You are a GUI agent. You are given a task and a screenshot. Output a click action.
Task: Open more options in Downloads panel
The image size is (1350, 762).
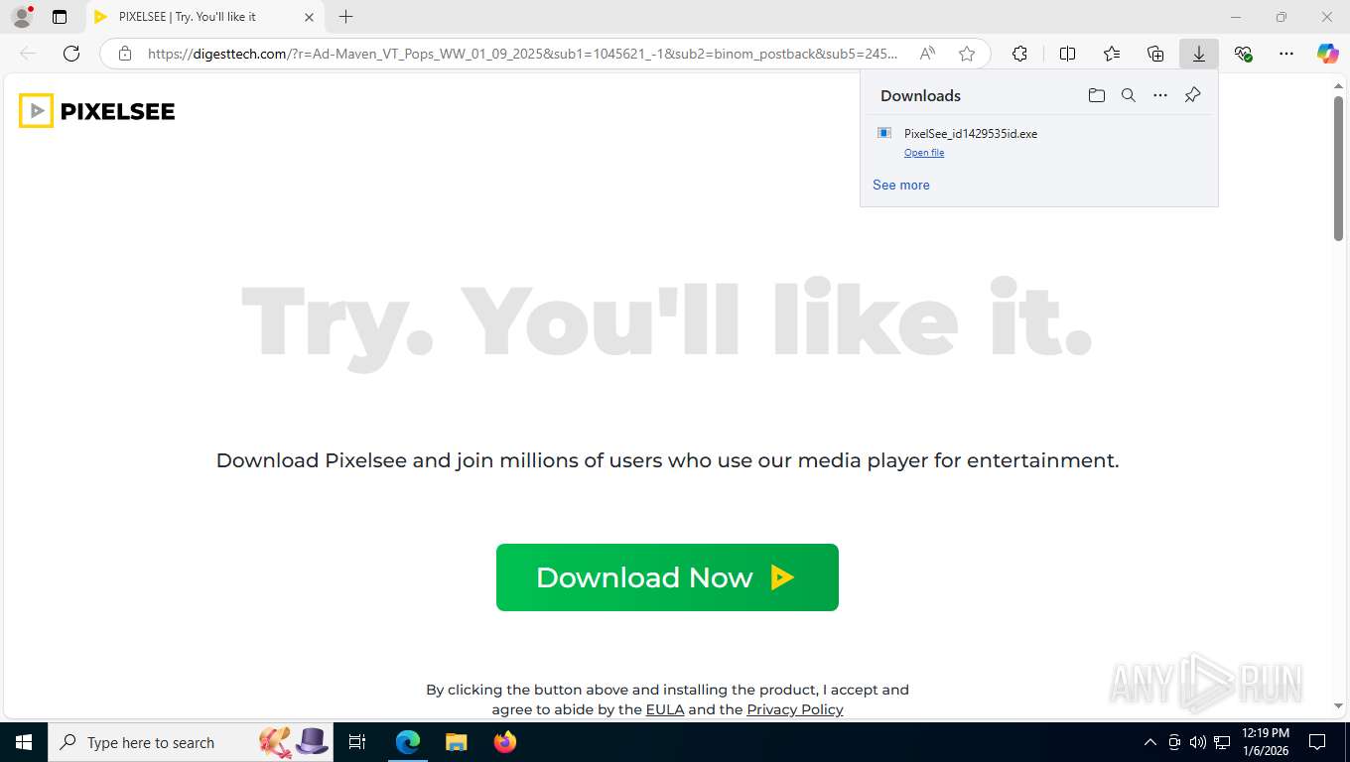pyautogui.click(x=1160, y=95)
